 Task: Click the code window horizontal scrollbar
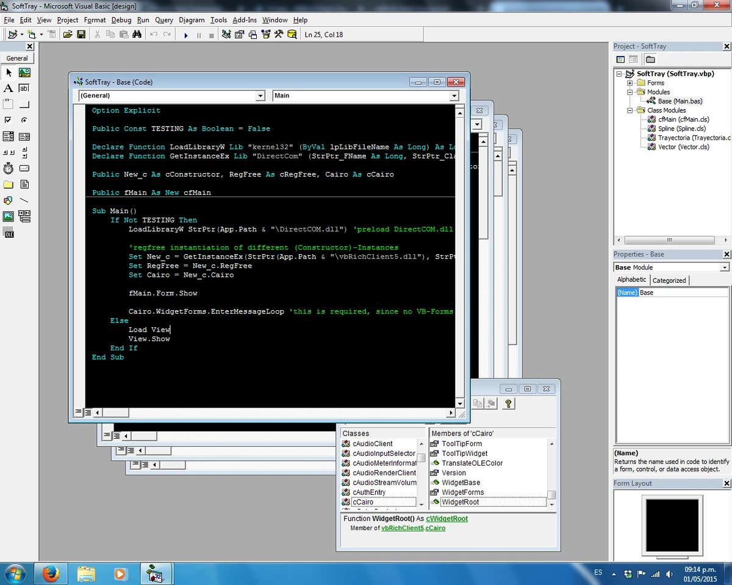tap(274, 413)
